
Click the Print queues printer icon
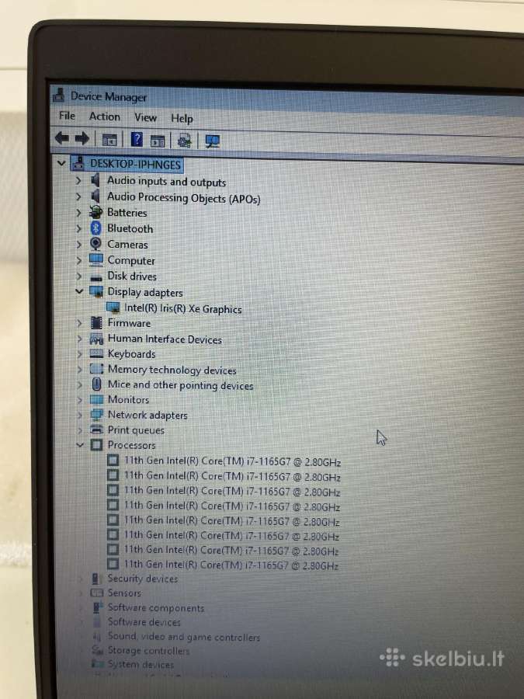[97, 429]
